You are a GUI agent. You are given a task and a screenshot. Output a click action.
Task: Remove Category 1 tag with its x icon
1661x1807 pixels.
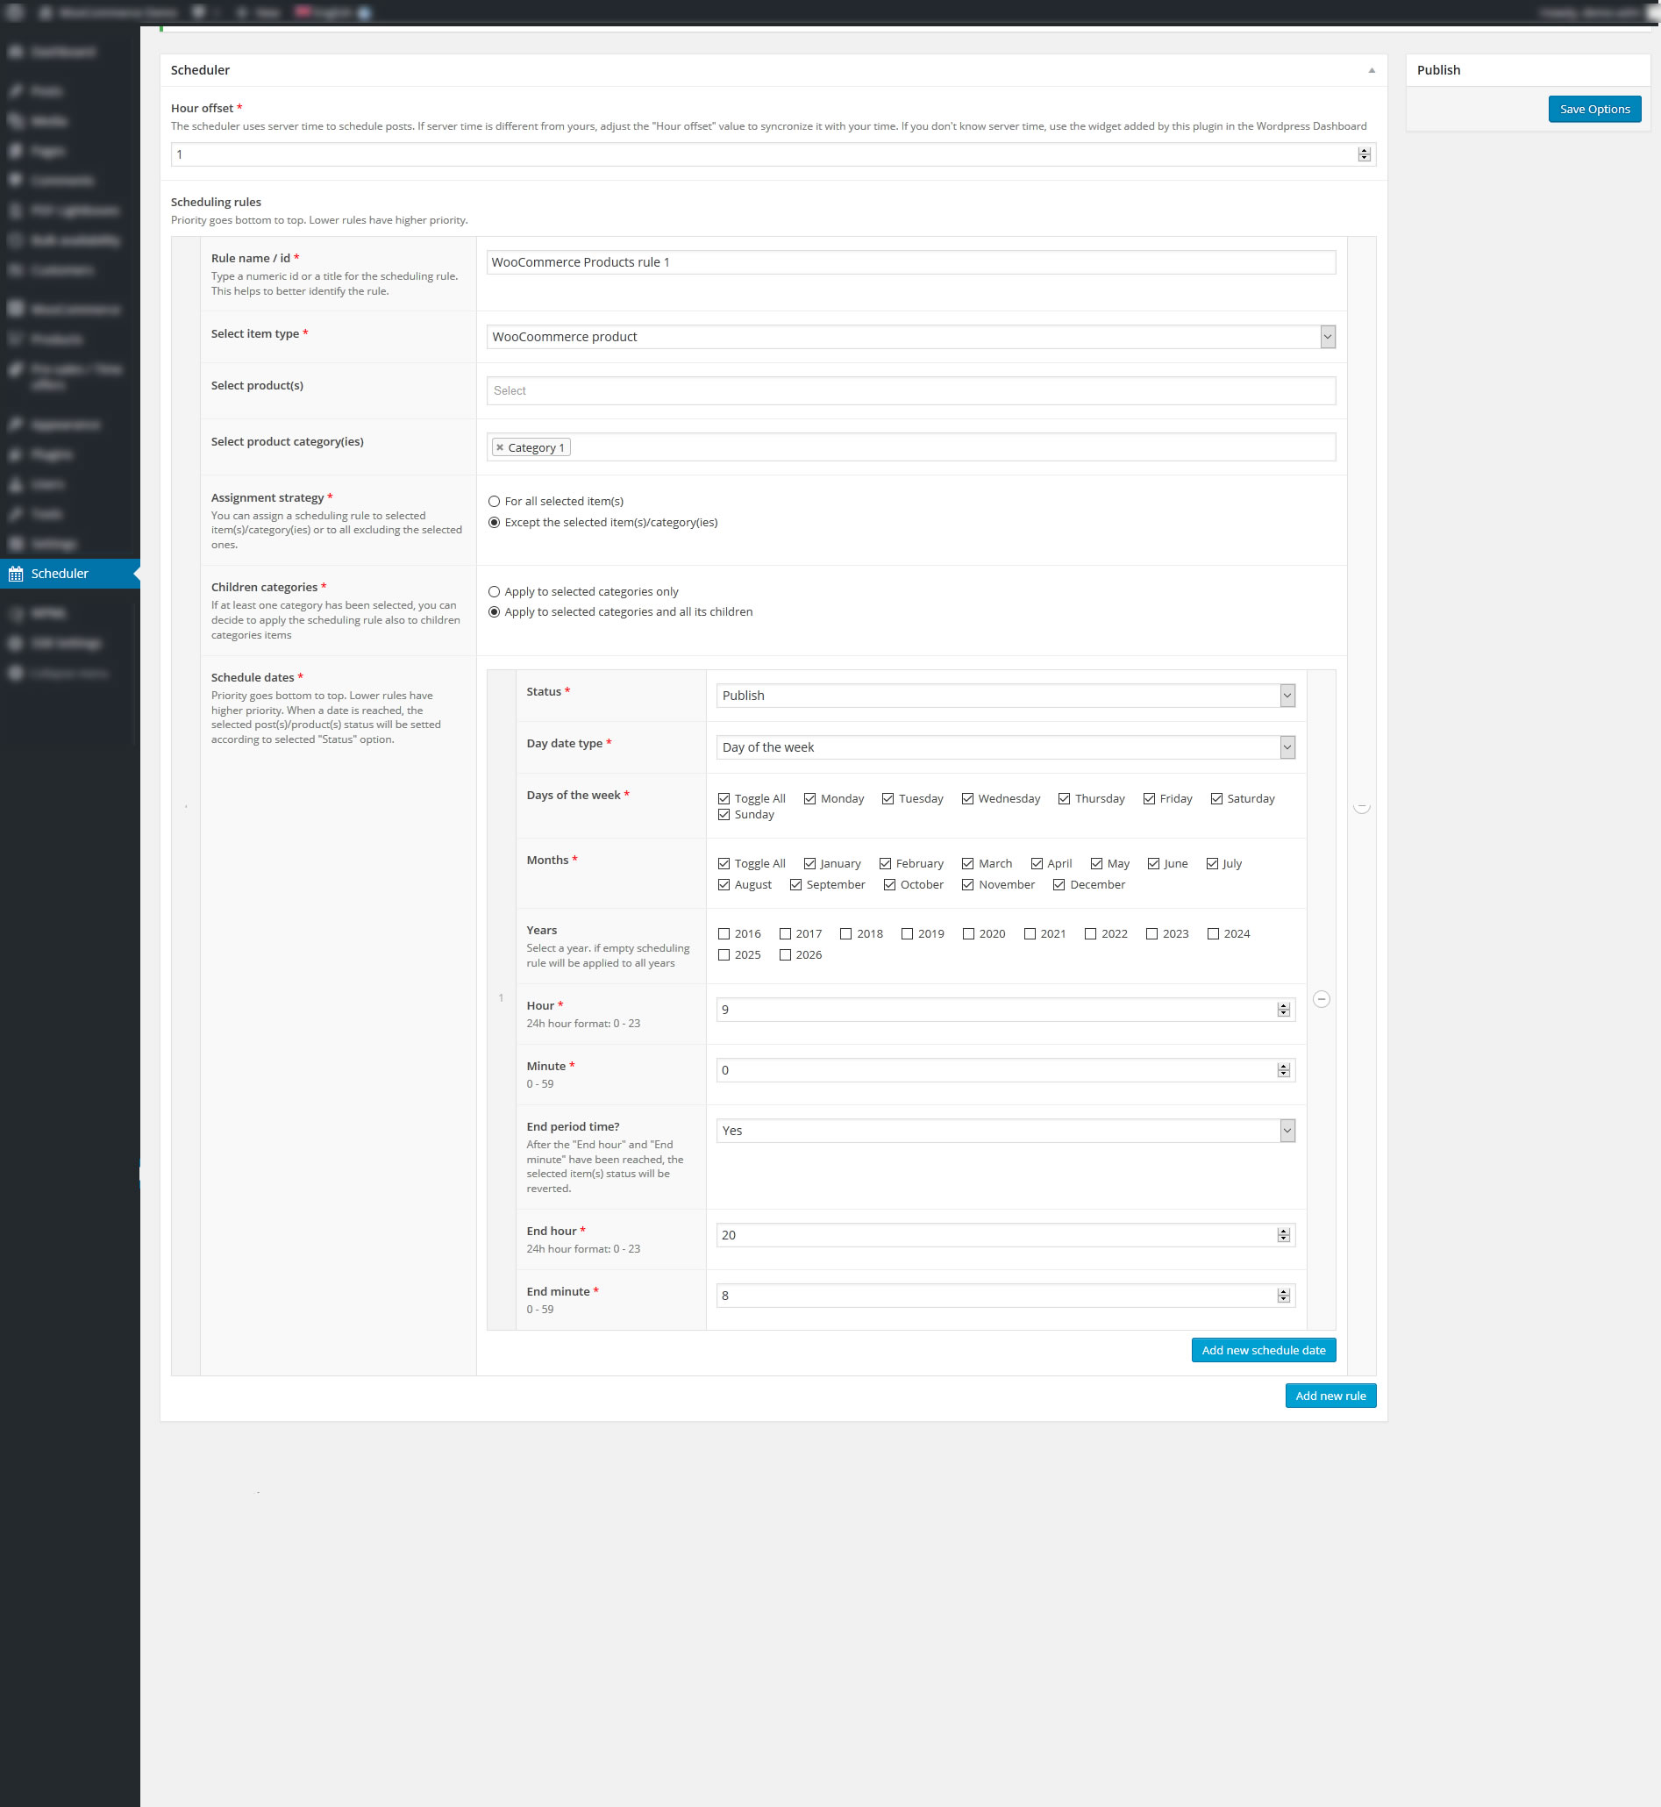click(x=500, y=447)
